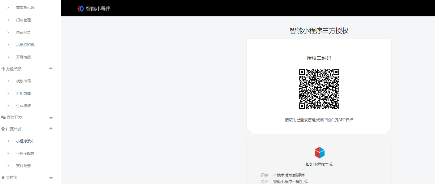
Task: Click the chevron arrow before 内嵌网页
Action: pos(8,32)
